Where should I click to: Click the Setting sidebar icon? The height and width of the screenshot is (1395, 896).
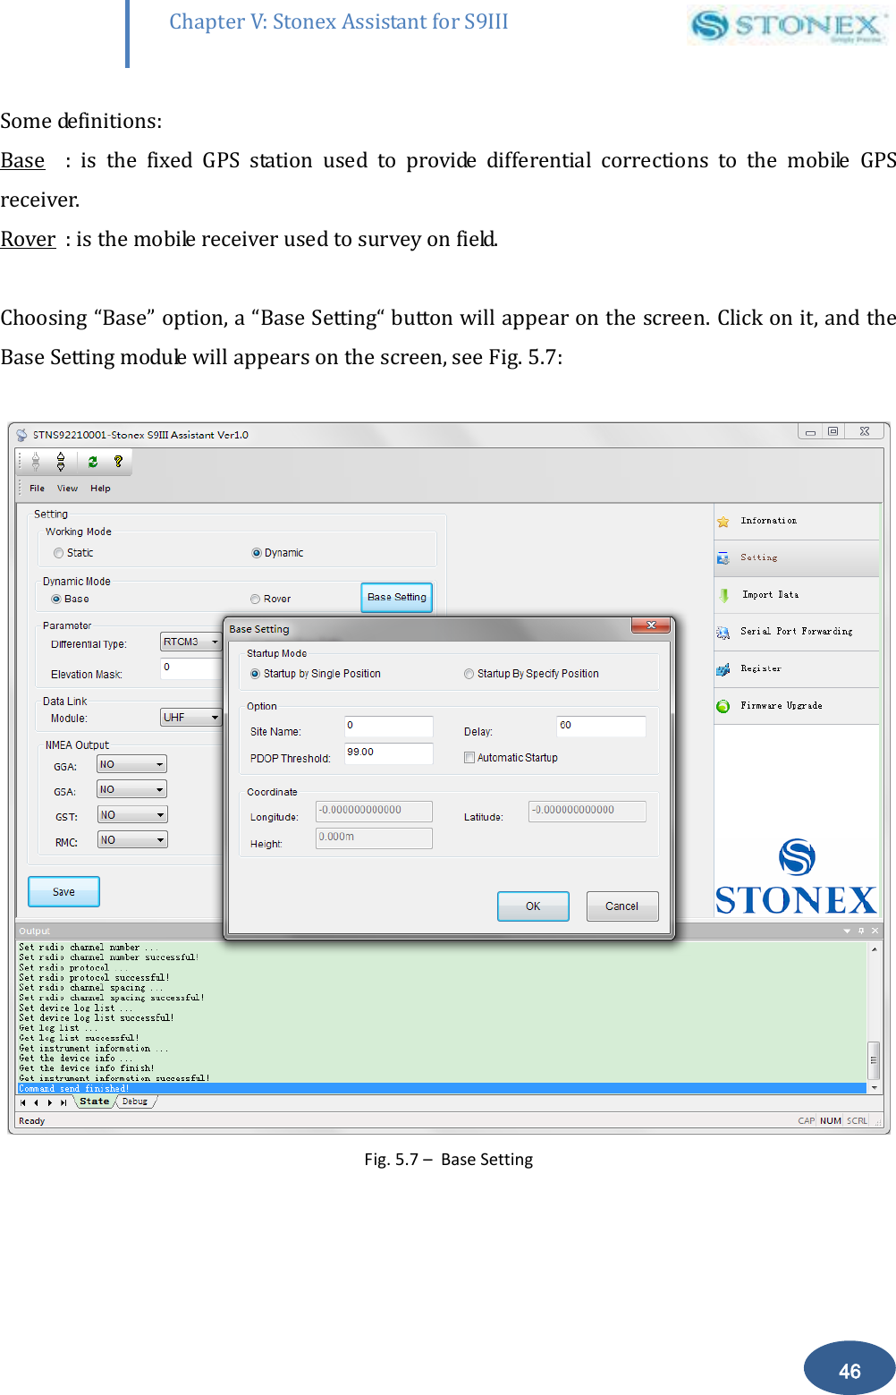[723, 558]
